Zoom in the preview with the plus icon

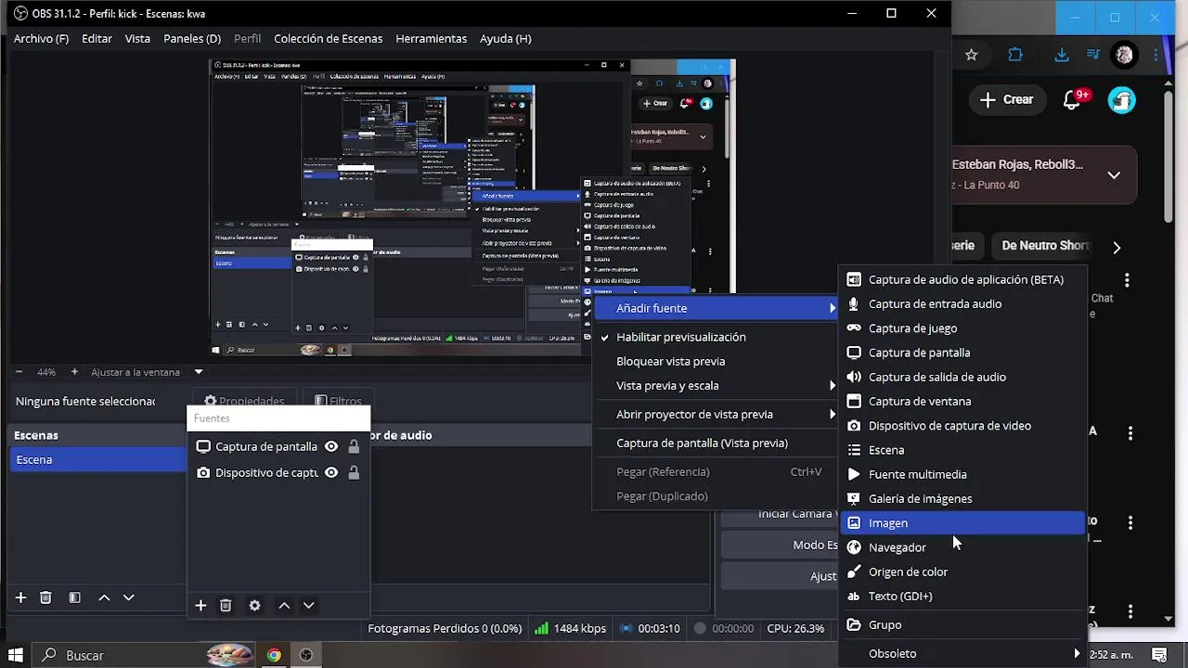tap(74, 372)
